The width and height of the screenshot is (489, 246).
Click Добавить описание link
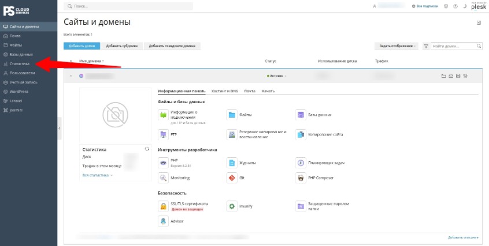463,237
